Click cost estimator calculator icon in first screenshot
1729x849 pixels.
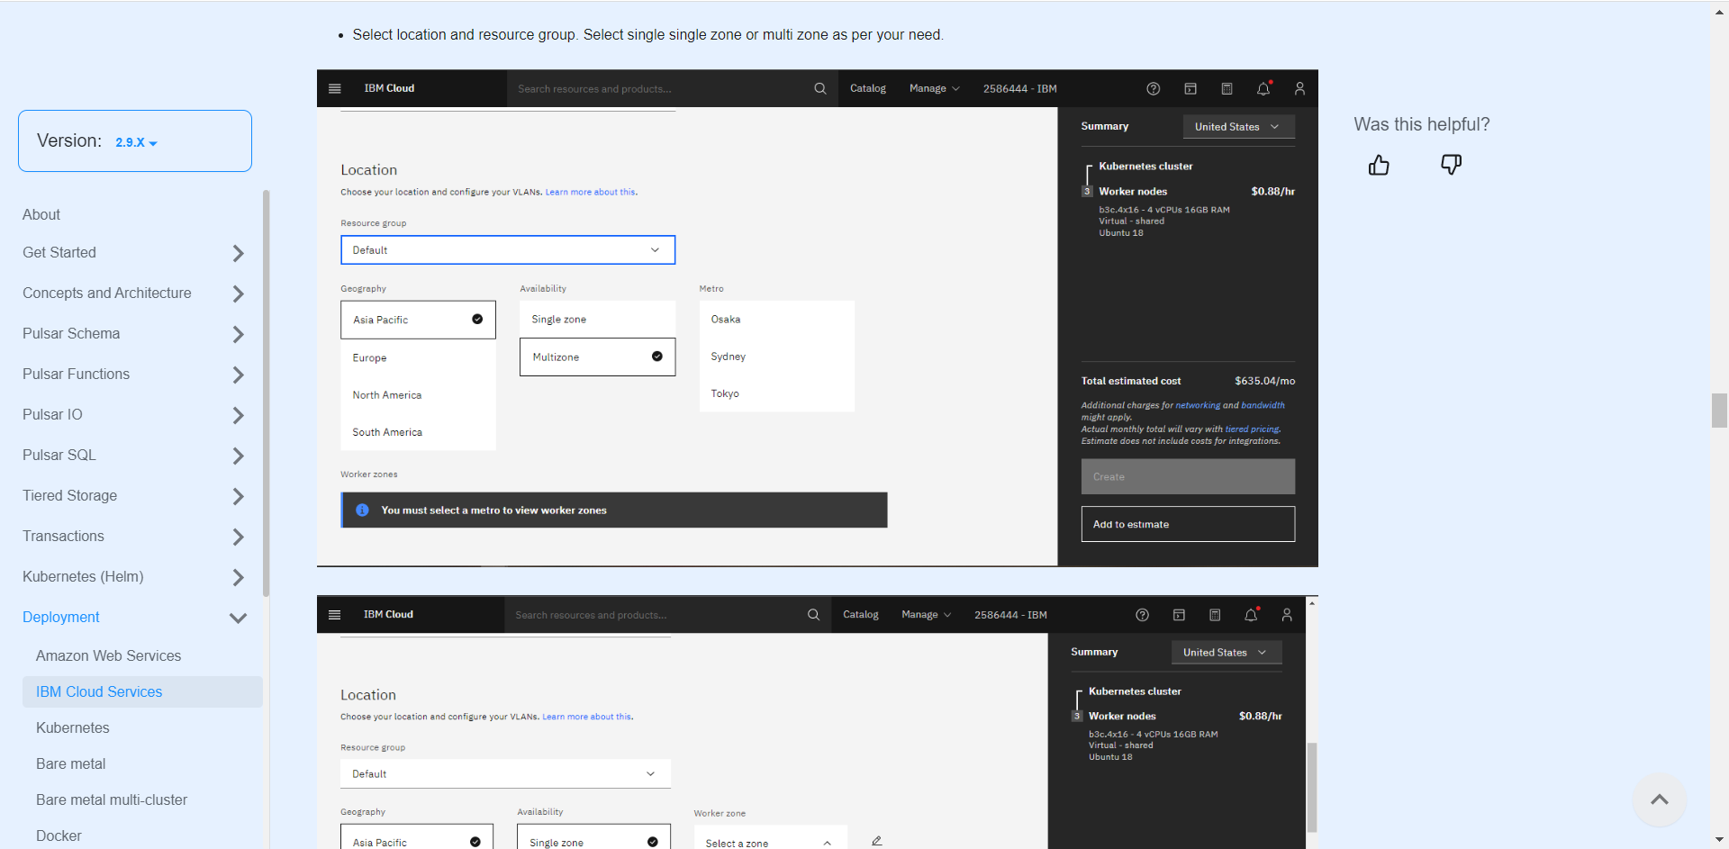coord(1227,88)
